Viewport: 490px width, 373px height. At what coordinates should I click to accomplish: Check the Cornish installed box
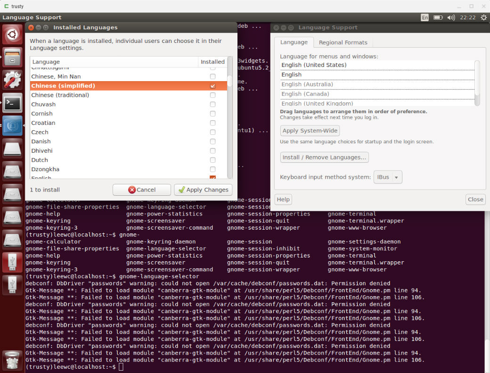(x=212, y=114)
